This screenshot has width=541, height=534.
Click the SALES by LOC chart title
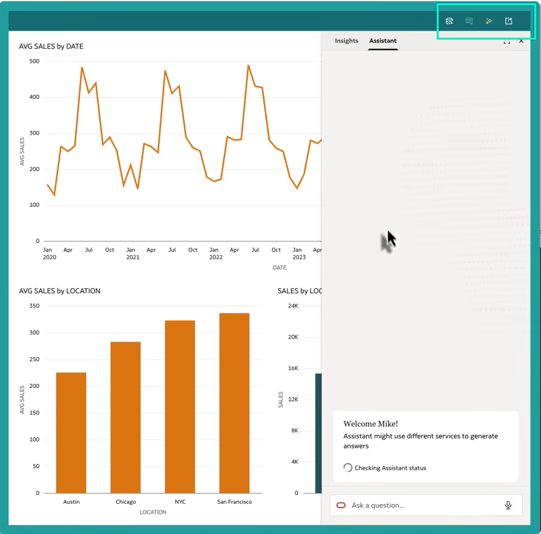coord(299,291)
